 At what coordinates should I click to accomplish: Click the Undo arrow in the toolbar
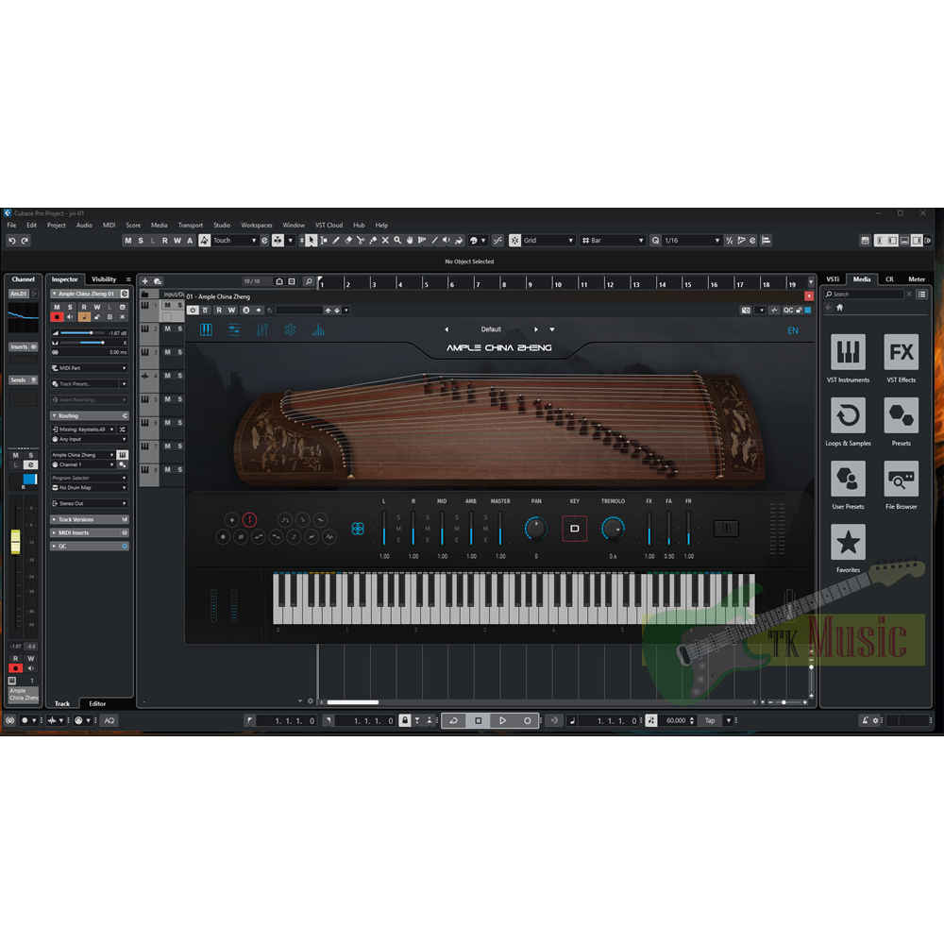tap(12, 240)
